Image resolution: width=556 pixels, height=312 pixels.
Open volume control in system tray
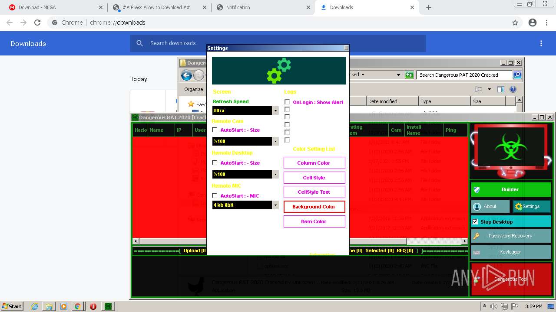[x=494, y=306]
